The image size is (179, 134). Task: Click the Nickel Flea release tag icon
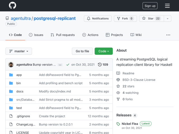(x=118, y=124)
